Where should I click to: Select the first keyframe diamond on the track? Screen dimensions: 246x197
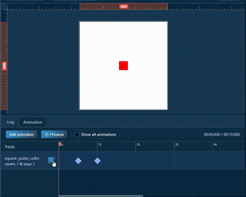pos(78,161)
